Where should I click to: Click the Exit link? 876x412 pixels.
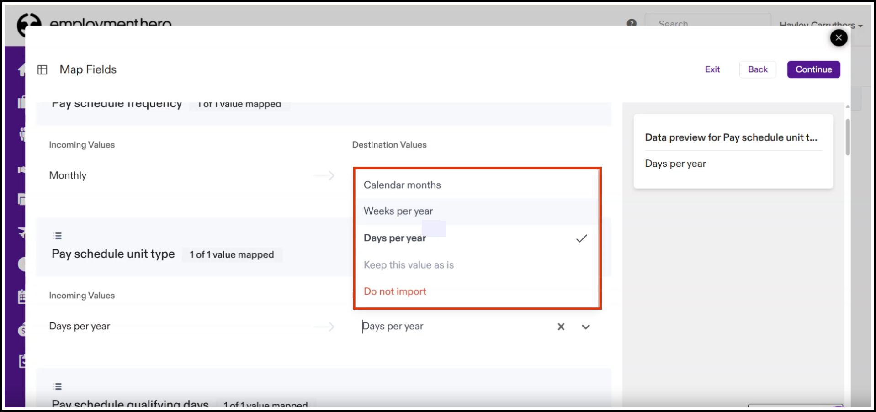click(x=712, y=69)
